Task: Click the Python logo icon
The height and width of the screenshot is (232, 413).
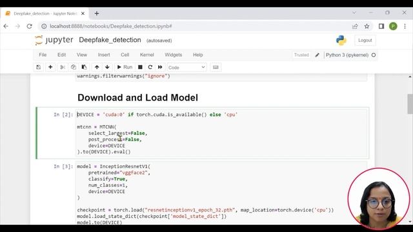Action: [341, 40]
